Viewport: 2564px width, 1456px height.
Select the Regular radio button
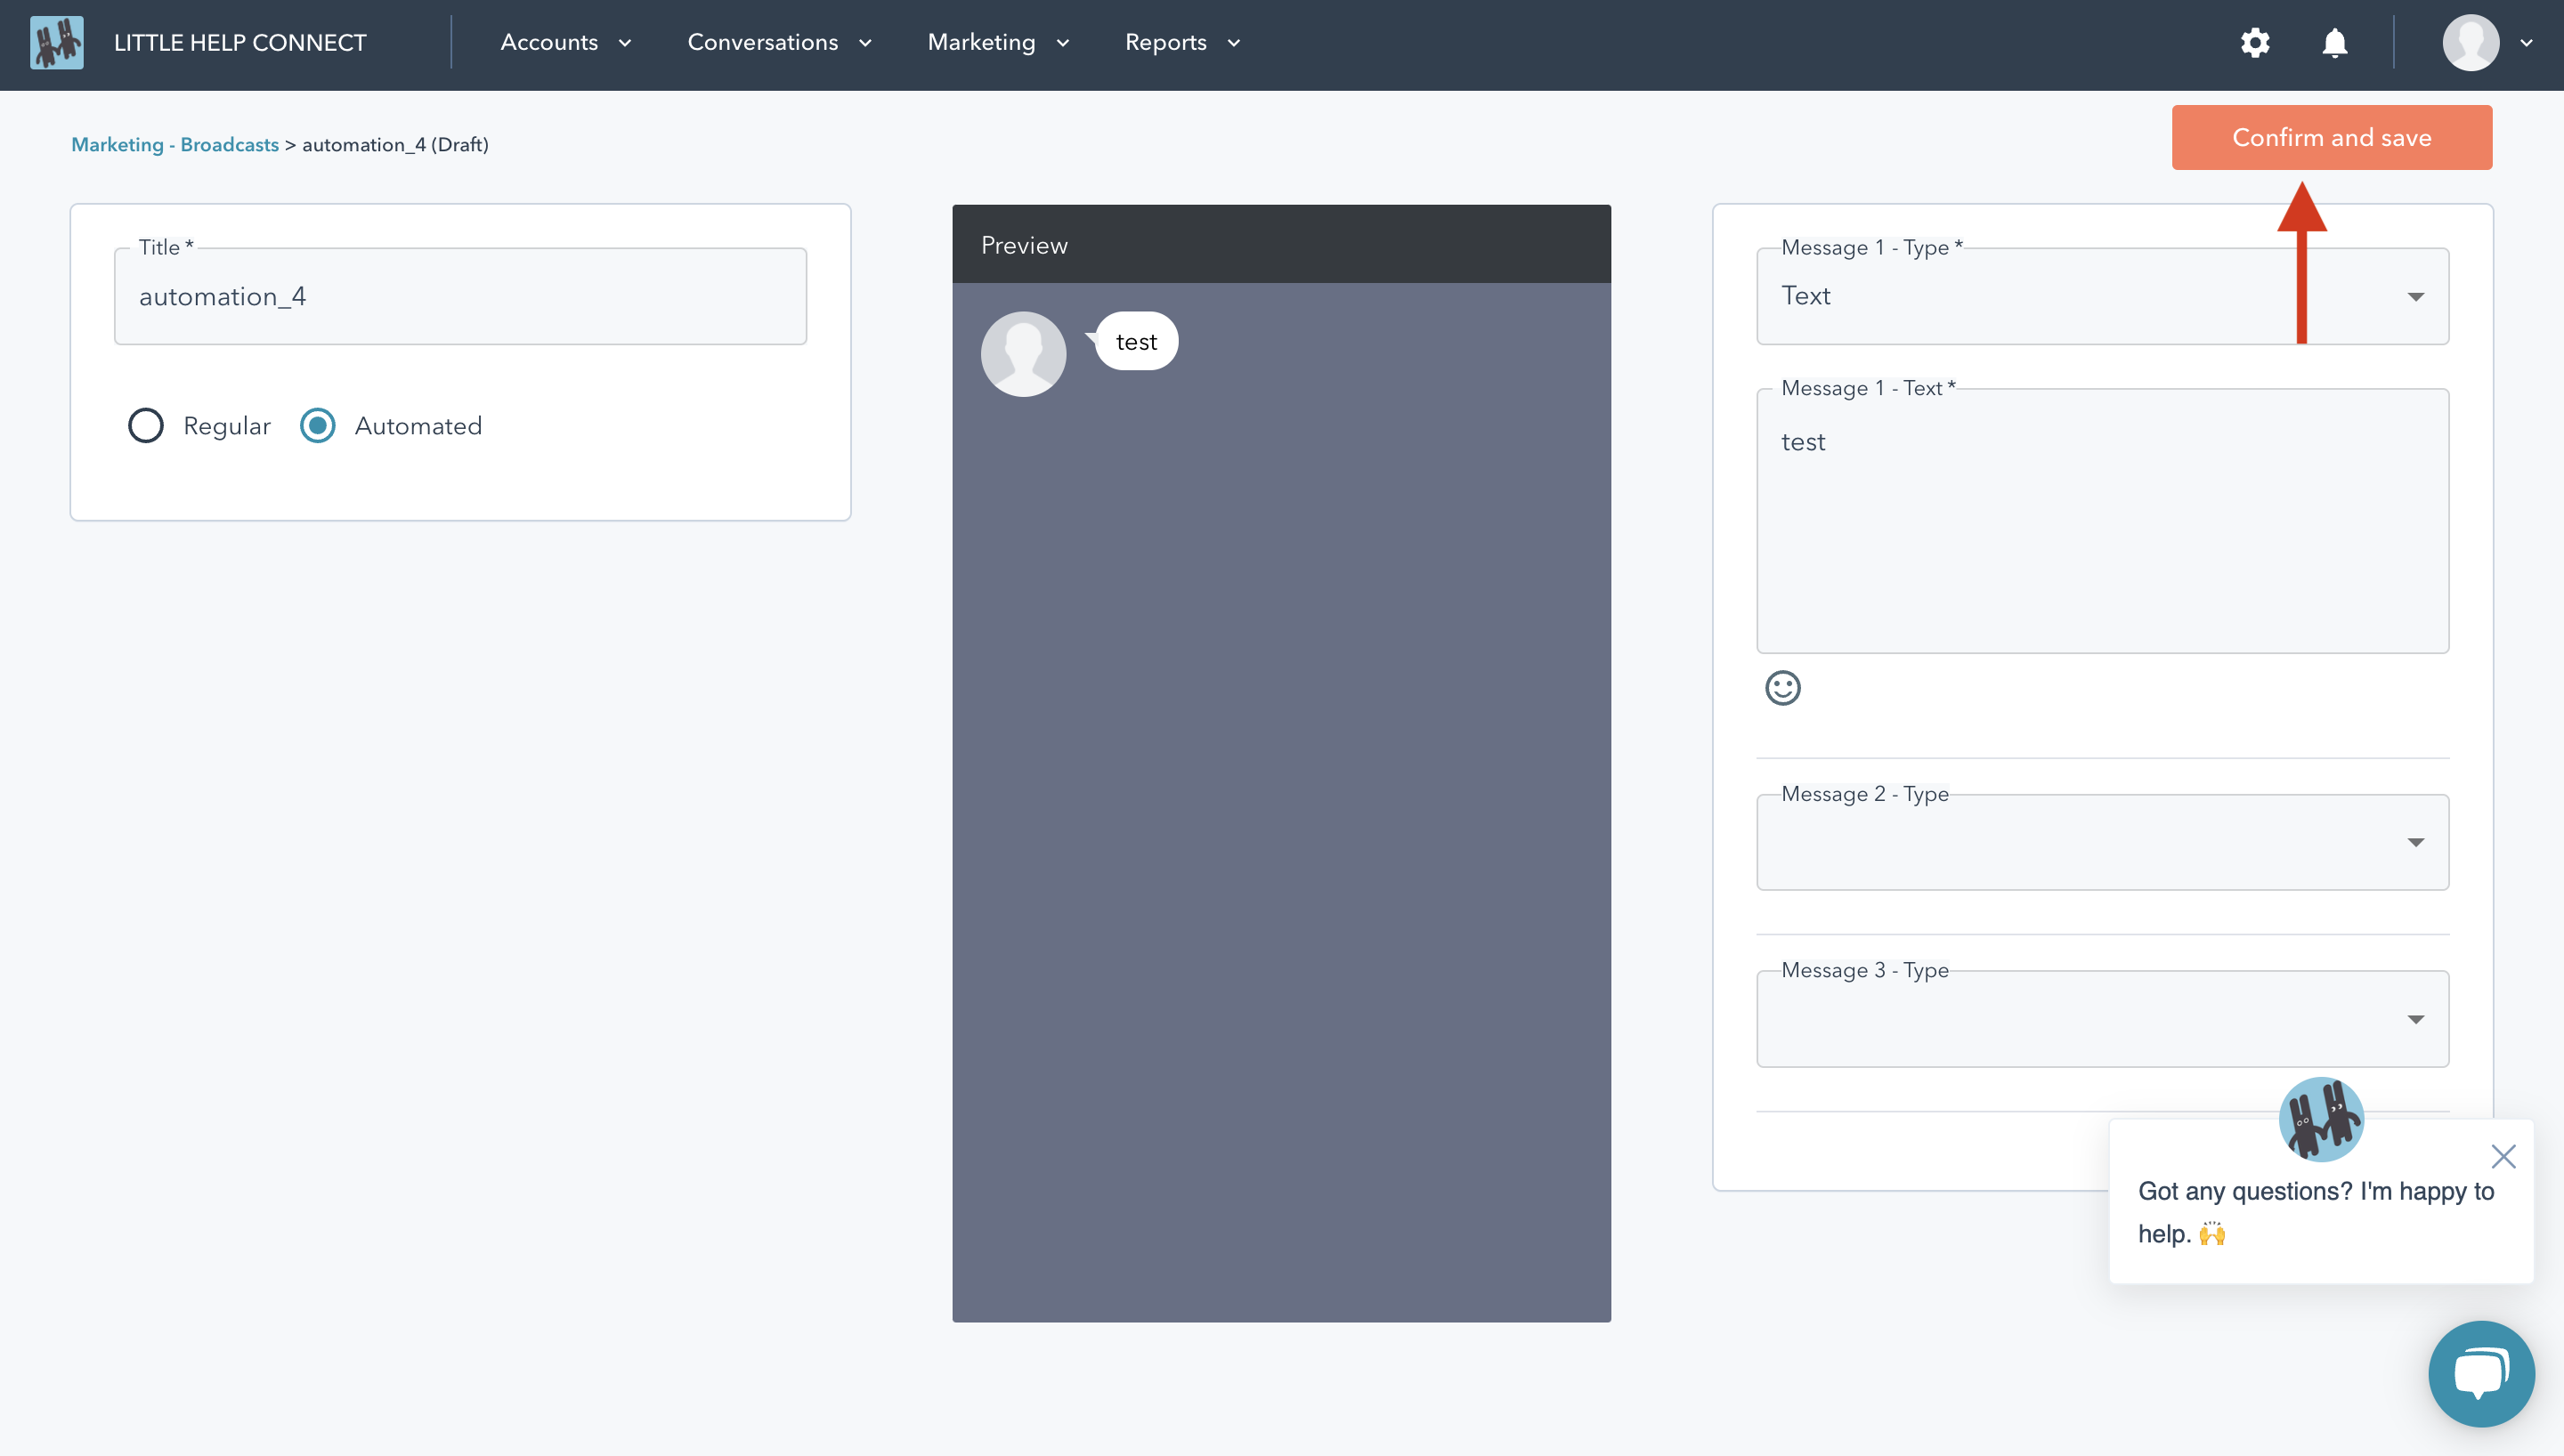coord(146,426)
